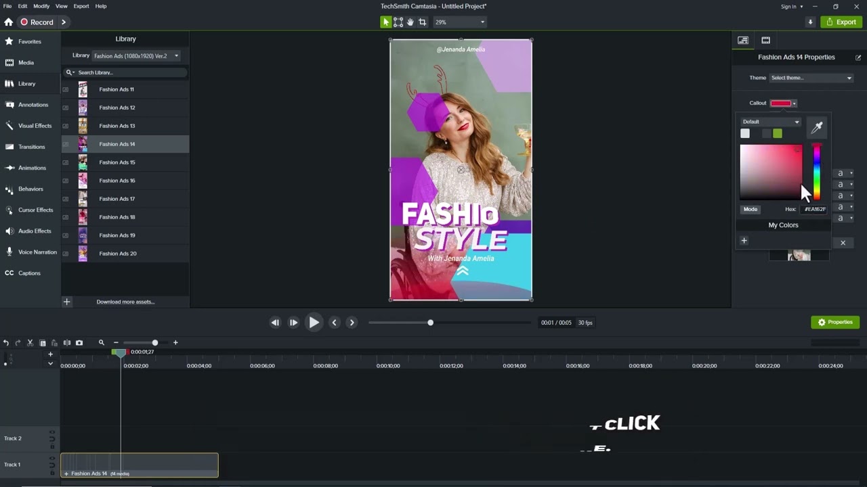Click the hue spectrum slider
Viewport: 867px width, 487px height.
point(817,172)
